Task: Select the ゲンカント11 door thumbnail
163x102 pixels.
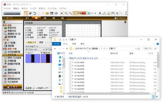Action: pyautogui.click(x=33, y=59)
